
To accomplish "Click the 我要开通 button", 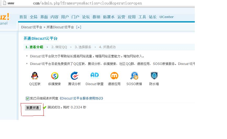I will [x=32, y=108].
